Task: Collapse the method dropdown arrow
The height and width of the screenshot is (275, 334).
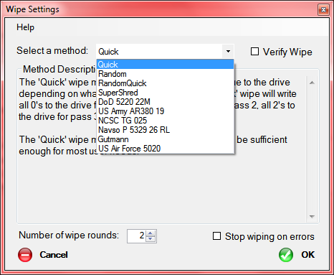Action: click(x=228, y=51)
